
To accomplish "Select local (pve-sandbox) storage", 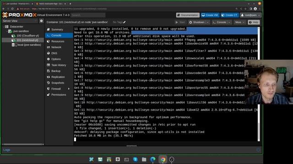I will pos(29,45).
